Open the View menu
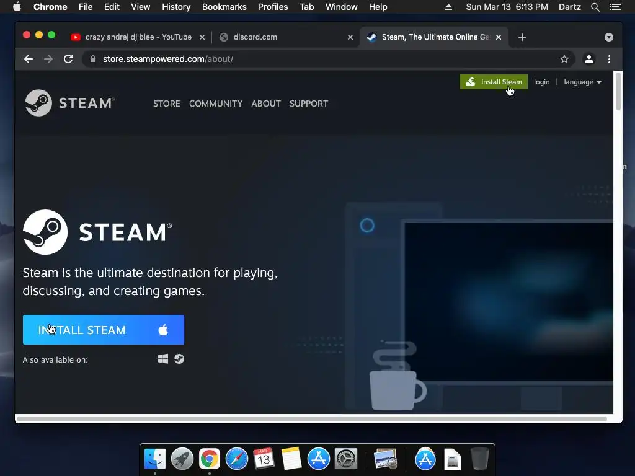635x476 pixels. pyautogui.click(x=141, y=7)
